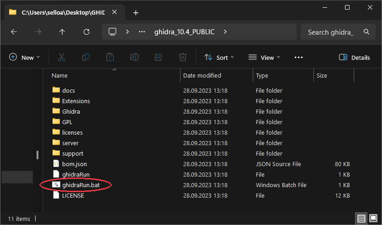Click the bom.json file icon

pyautogui.click(x=56, y=163)
